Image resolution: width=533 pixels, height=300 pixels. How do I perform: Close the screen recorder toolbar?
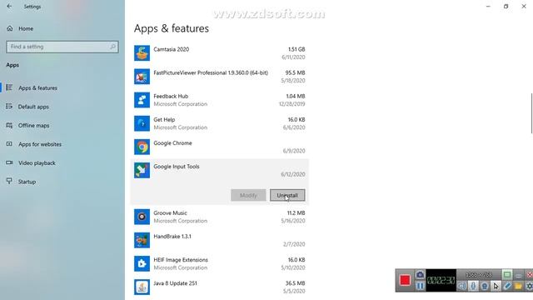pyautogui.click(x=530, y=275)
